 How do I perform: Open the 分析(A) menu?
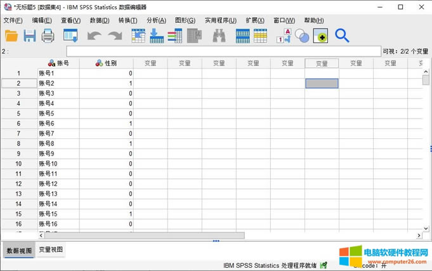click(156, 20)
